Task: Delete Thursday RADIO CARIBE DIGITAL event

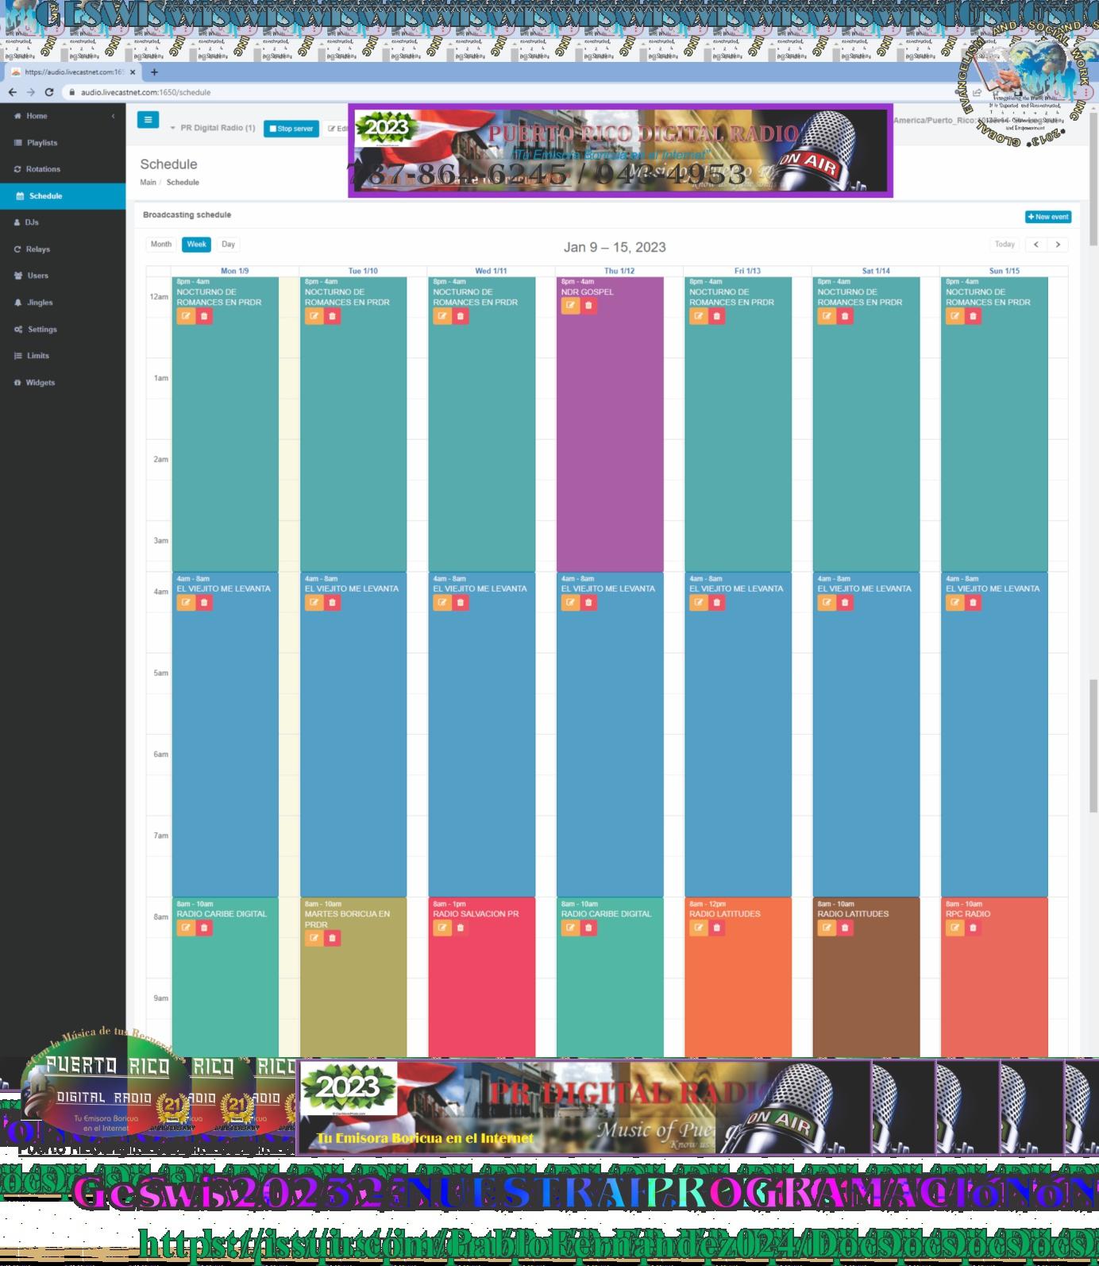Action: tap(588, 928)
